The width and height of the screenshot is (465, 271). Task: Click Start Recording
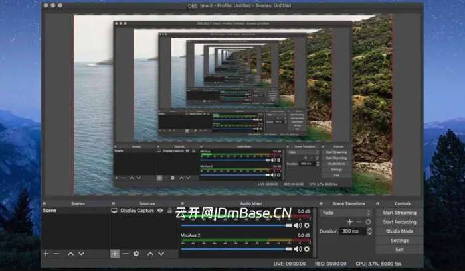[x=399, y=222]
